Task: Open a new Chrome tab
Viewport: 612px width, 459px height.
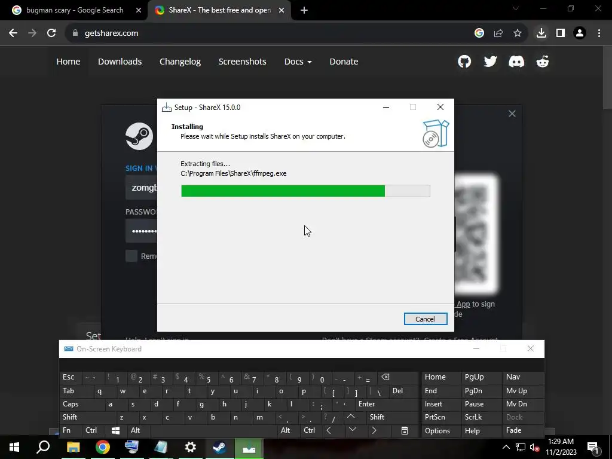Action: [x=304, y=10]
